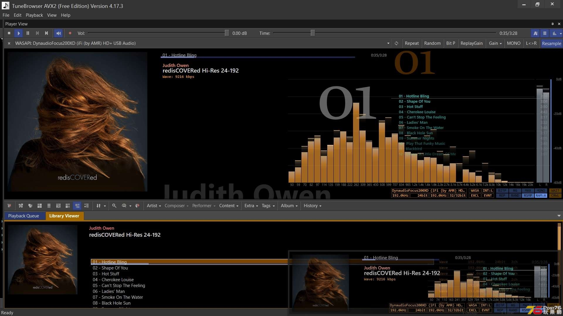
Task: Click the album cover in Library Viewer
Action: tap(43, 260)
